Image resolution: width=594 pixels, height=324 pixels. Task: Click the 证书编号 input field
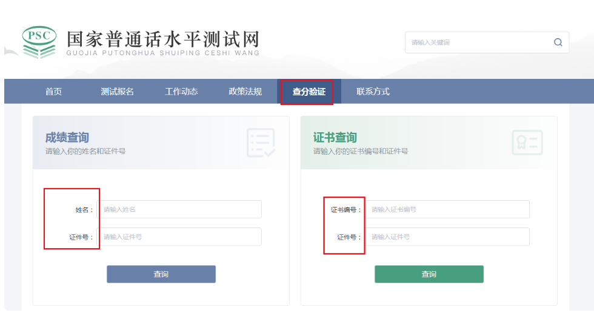[x=447, y=209]
